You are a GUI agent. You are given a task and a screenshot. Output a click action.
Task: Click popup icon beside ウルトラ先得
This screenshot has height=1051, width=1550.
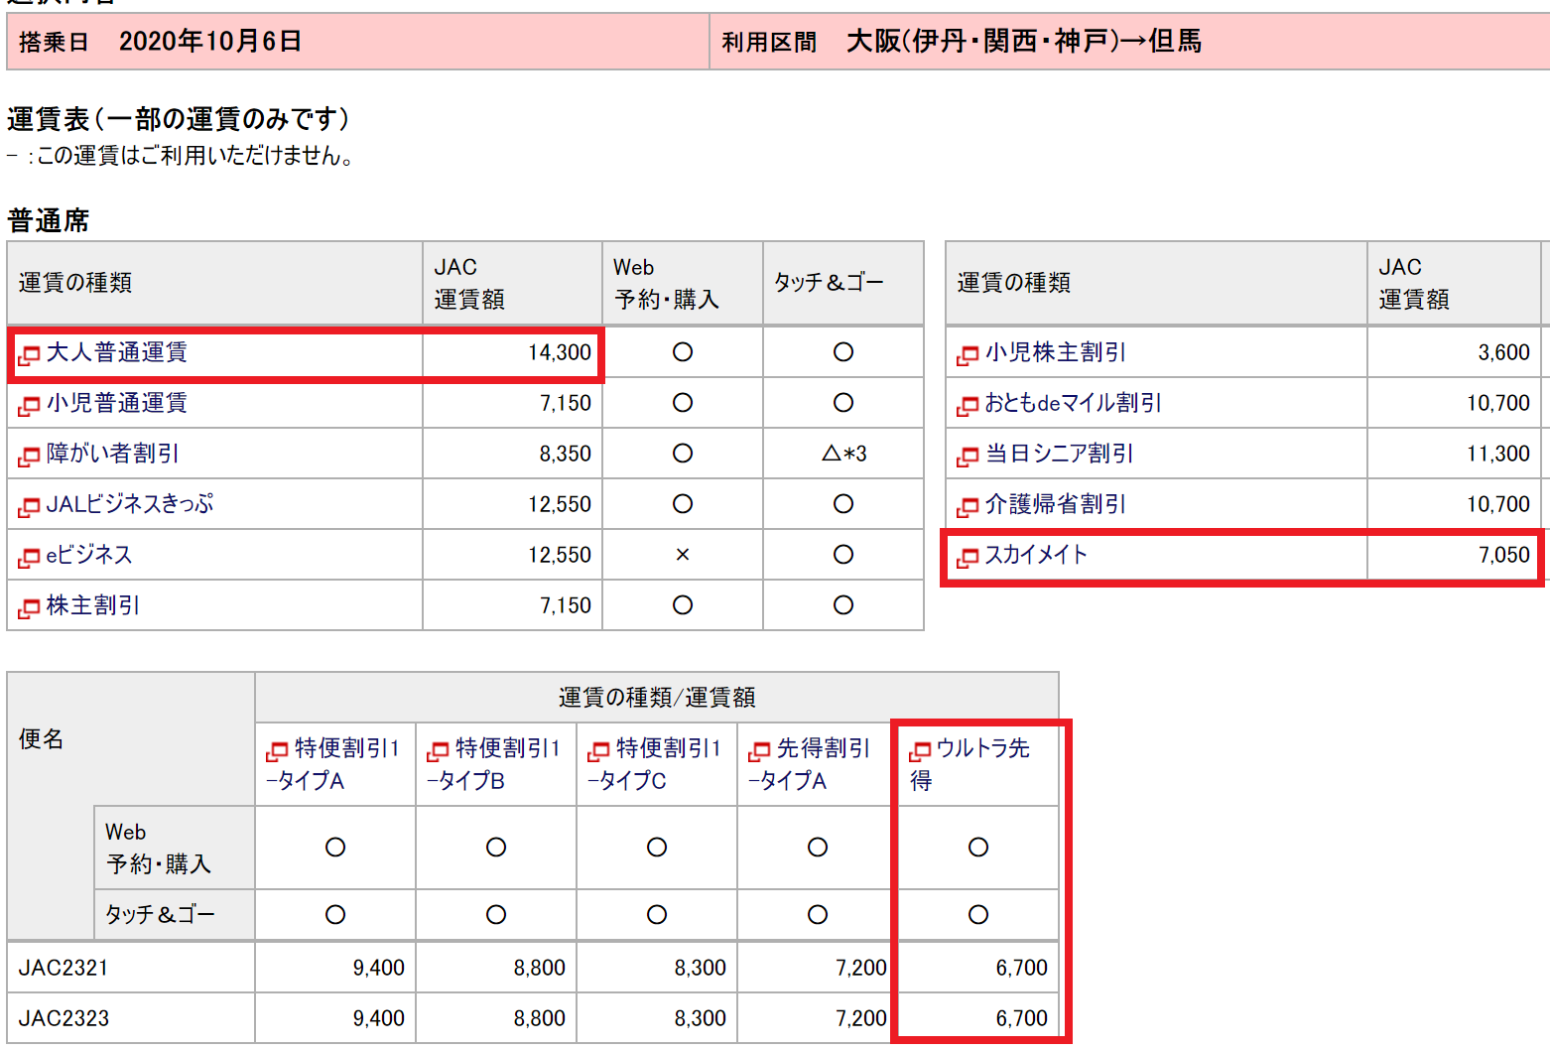coord(920,750)
